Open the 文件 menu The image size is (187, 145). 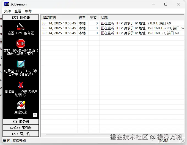coord(7,11)
